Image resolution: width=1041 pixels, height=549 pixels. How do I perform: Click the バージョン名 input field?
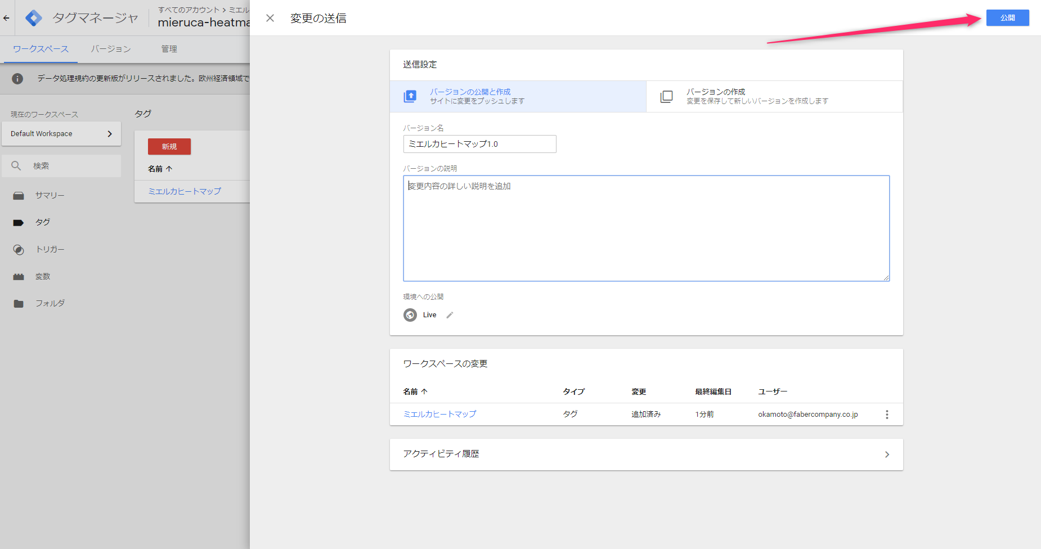pyautogui.click(x=479, y=144)
